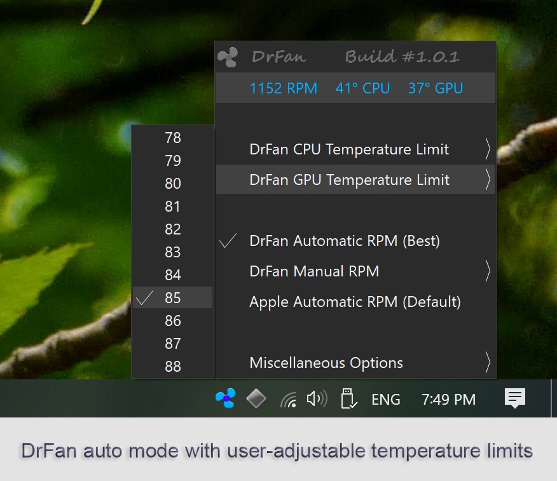Set GPU limit to 86
The image size is (557, 481).
[173, 320]
